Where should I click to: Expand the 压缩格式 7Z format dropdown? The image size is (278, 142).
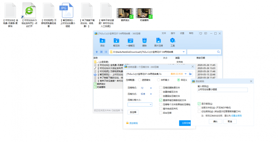[x=151, y=88]
